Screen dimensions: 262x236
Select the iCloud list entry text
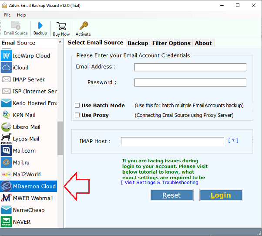point(20,68)
